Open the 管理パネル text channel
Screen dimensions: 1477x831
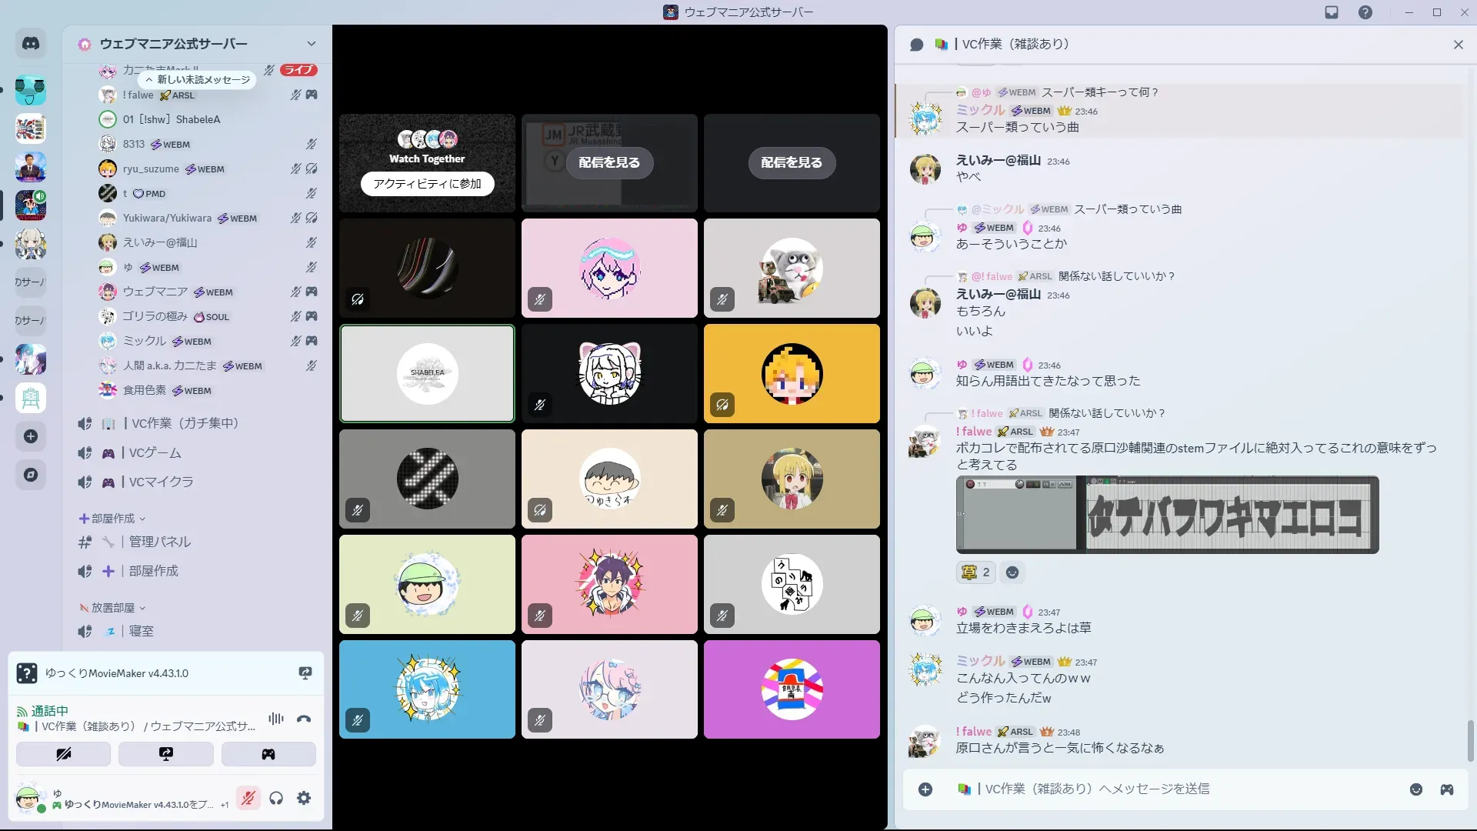(159, 542)
